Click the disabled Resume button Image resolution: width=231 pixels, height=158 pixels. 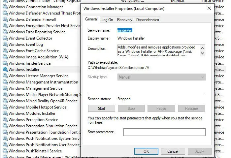coord(191,109)
